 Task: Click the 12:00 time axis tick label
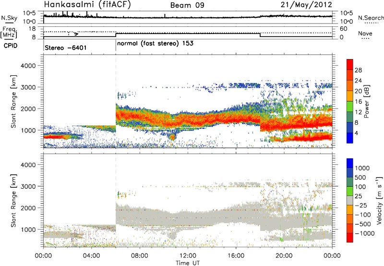point(188,256)
